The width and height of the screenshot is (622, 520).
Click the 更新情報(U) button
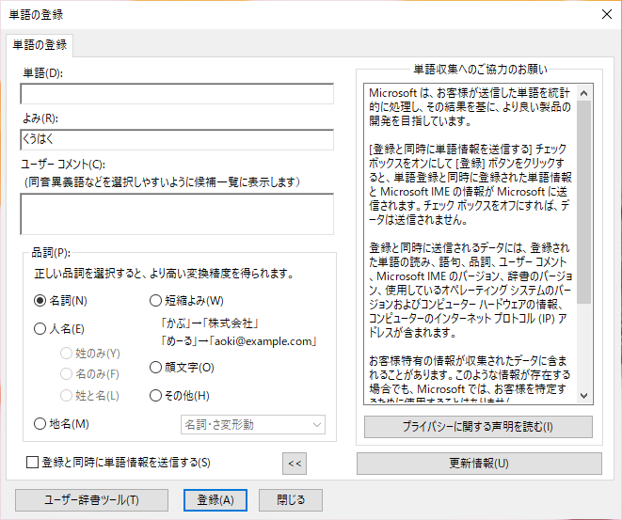click(x=479, y=464)
